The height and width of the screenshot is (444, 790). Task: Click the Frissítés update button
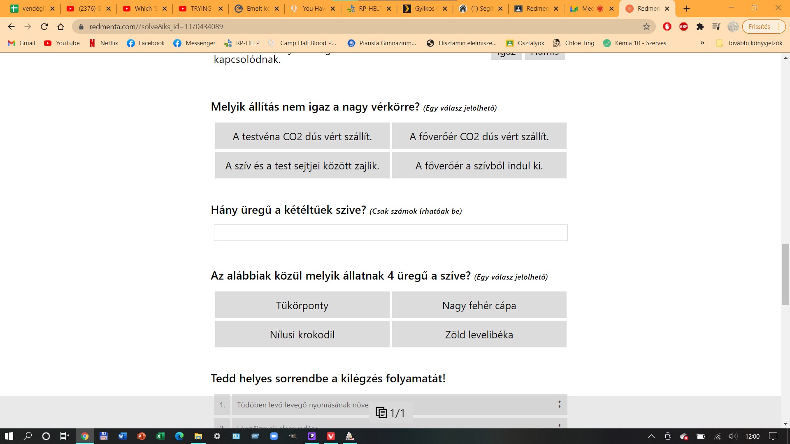[x=759, y=27]
